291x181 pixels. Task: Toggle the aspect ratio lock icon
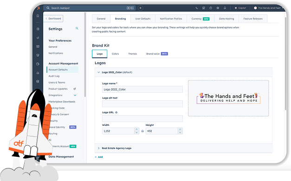click(142, 131)
